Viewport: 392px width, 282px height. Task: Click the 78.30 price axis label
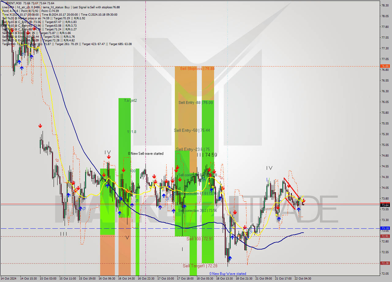pyautogui.click(x=385, y=5)
